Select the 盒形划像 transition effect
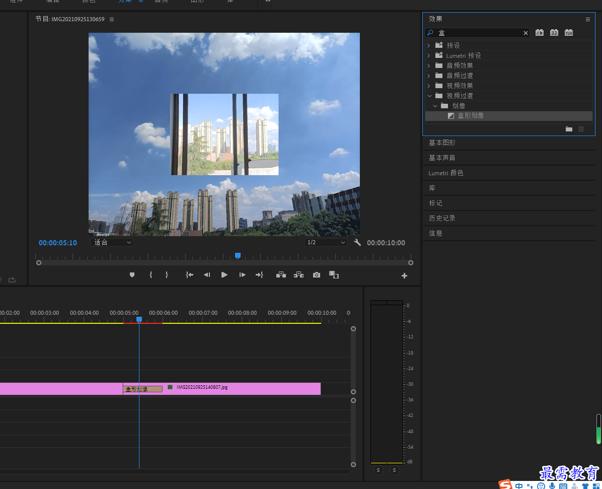This screenshot has width=602, height=489. (509, 116)
